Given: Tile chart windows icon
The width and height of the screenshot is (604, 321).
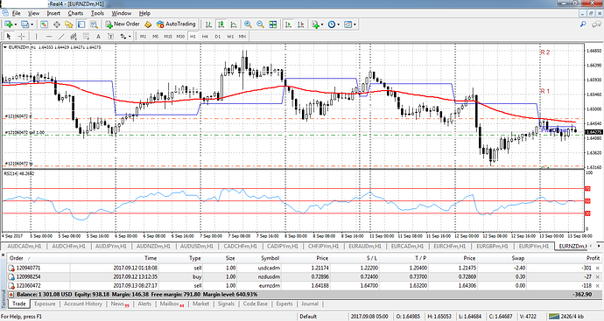Looking at the screenshot, I should pyautogui.click(x=273, y=24).
